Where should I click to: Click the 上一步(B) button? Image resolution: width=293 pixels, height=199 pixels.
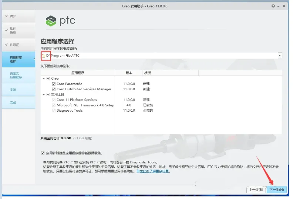coord(256,189)
